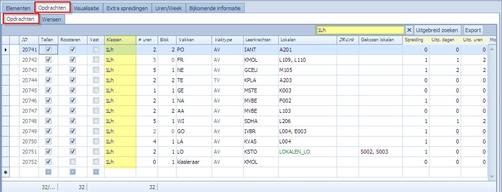Screen dimensions: 502x192
Task: Toggle Vast checkbox in new empty row
Action: point(96,172)
